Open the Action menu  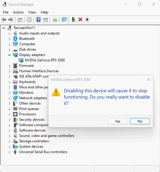(x=18, y=12)
